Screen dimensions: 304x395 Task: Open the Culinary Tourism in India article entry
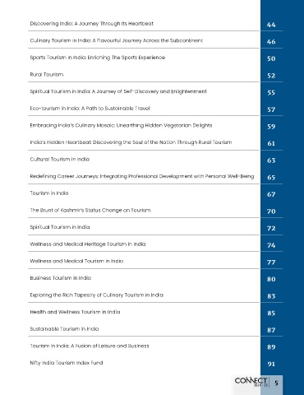point(117,40)
